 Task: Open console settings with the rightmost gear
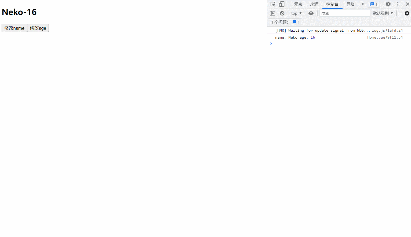coord(407,13)
